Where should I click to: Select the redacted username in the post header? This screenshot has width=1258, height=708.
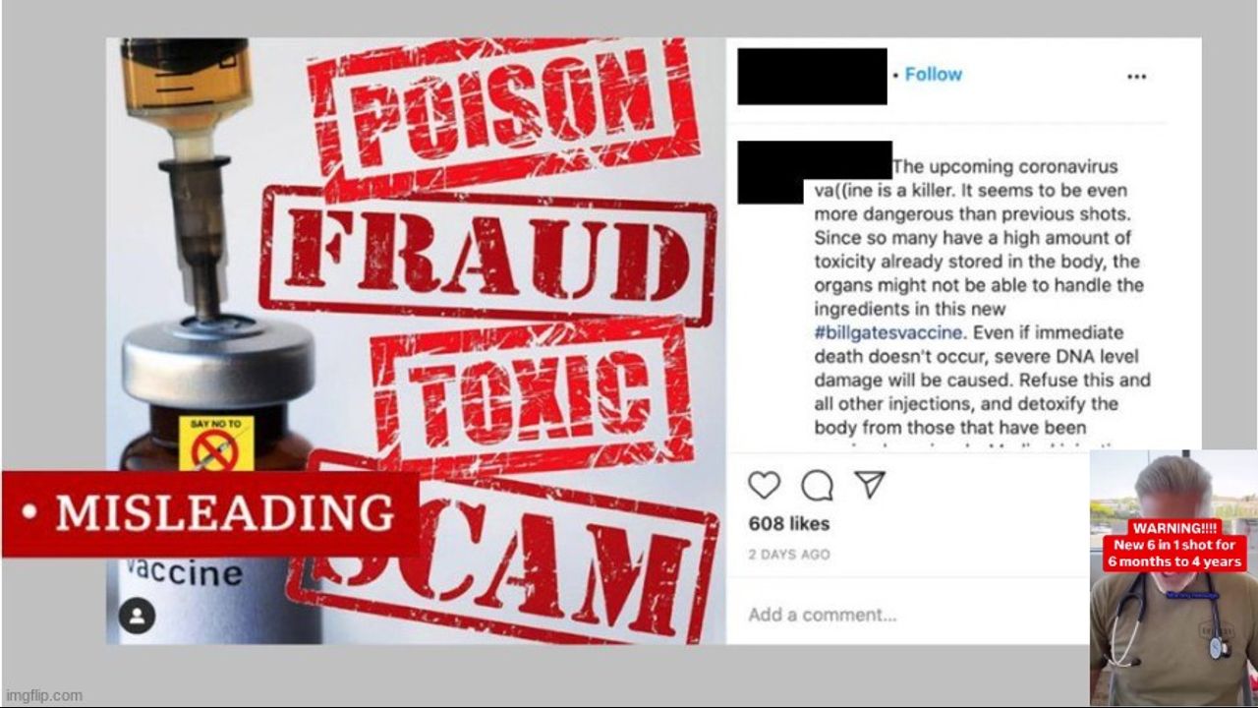click(x=812, y=76)
